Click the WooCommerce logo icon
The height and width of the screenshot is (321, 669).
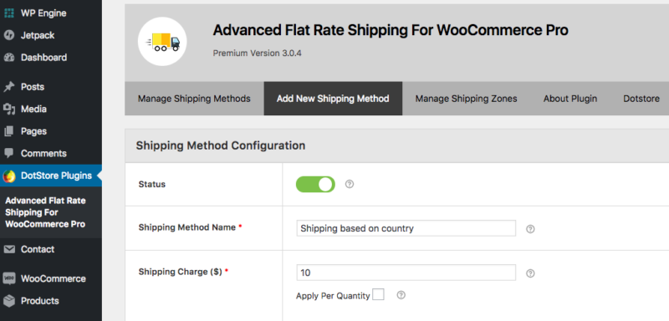click(9, 279)
